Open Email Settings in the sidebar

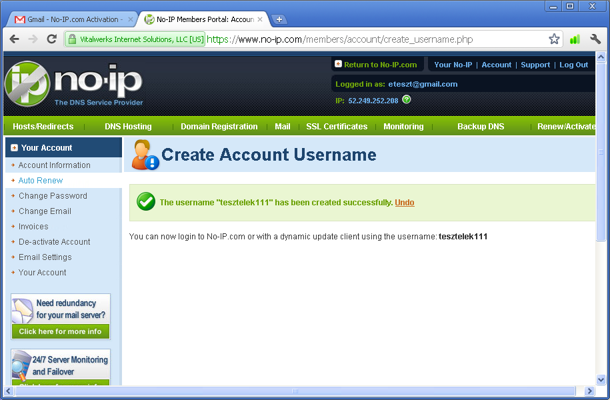tap(45, 257)
